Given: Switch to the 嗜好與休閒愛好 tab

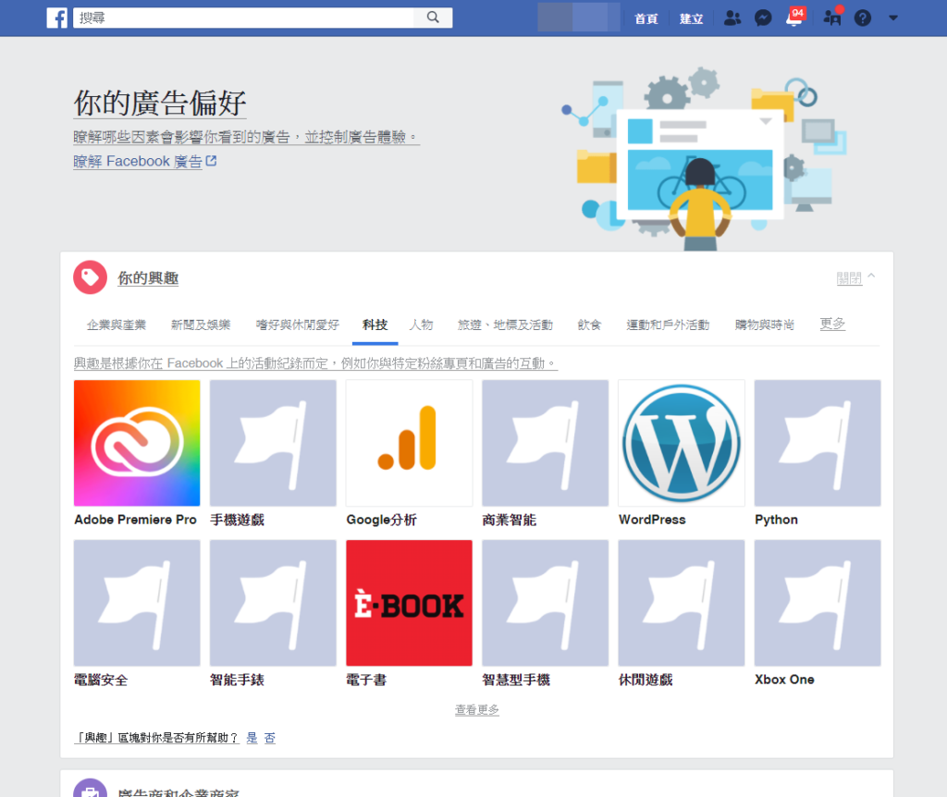Looking at the screenshot, I should point(297,325).
